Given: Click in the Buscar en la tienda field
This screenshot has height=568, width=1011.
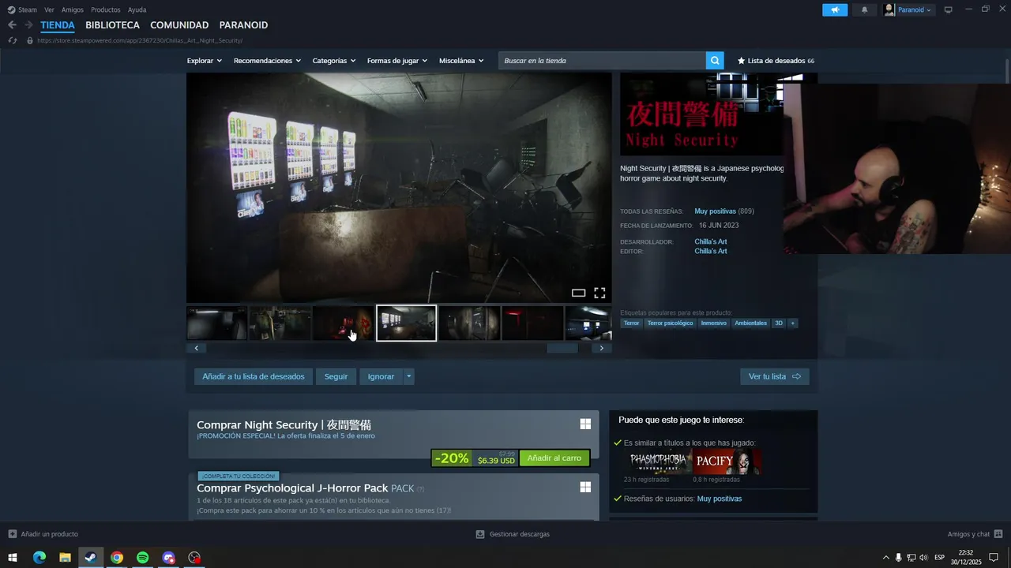Looking at the screenshot, I should (x=603, y=61).
